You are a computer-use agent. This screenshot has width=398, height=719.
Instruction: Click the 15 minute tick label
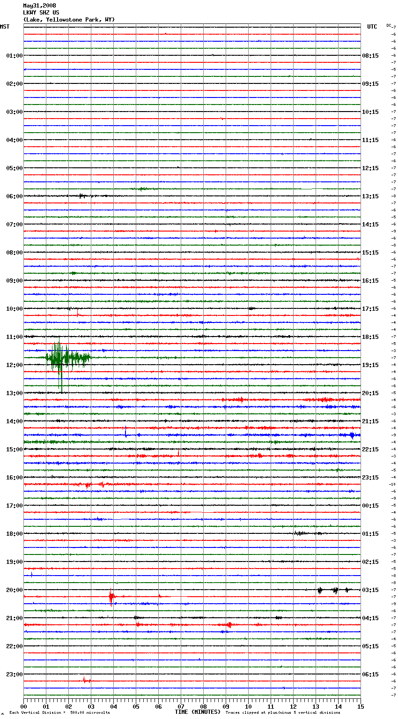click(x=360, y=706)
